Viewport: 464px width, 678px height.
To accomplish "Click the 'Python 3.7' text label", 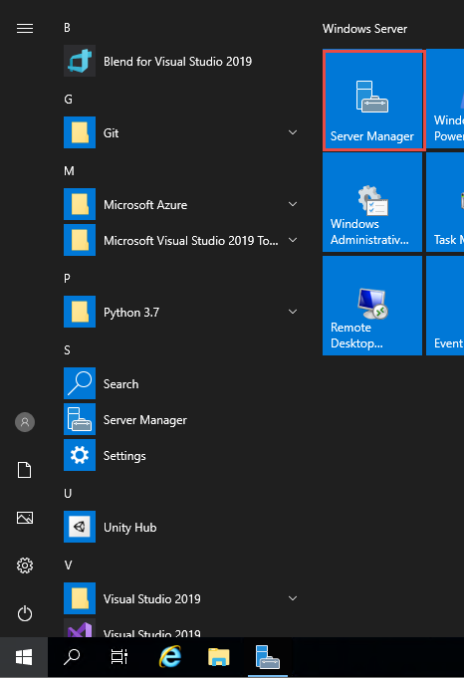I will pos(131,313).
